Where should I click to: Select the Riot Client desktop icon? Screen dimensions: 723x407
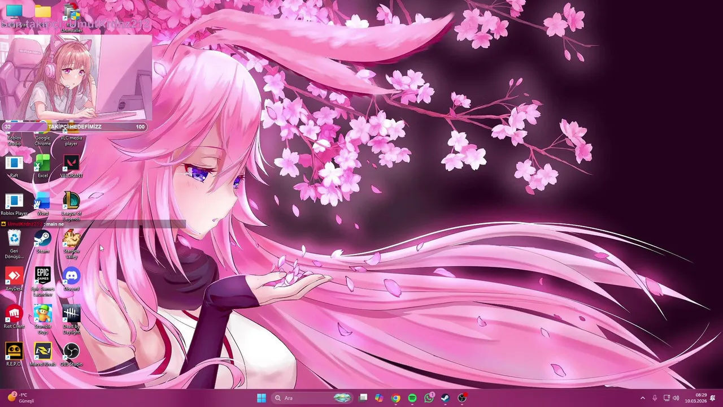point(14,317)
